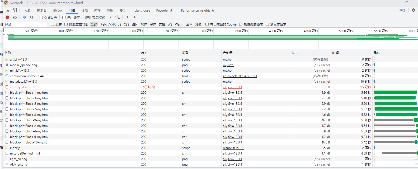Enable the 保留日志 checkbox
Image resolution: width=418 pixels, height=169 pixels.
(41, 17)
